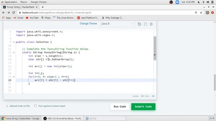Screen dimensions: 216x121
Task: Click the site lock icon in address bar
Action: pyautogui.click(x=20, y=13)
